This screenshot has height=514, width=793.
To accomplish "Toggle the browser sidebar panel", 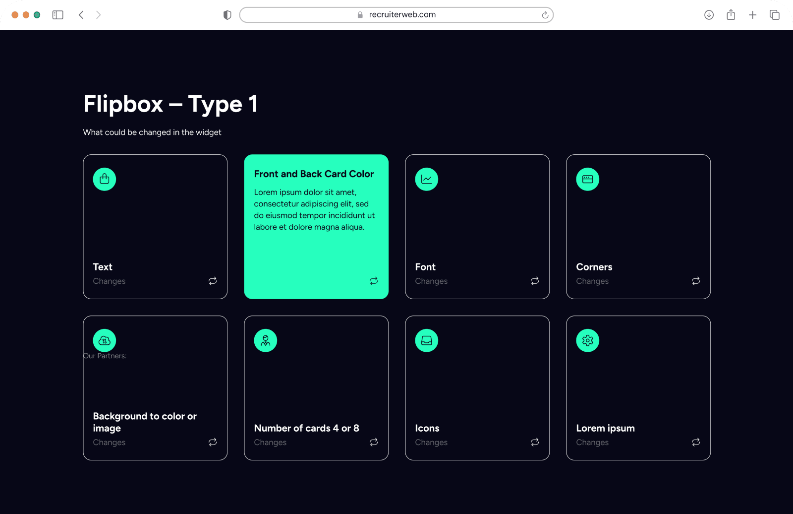I will click(x=58, y=15).
